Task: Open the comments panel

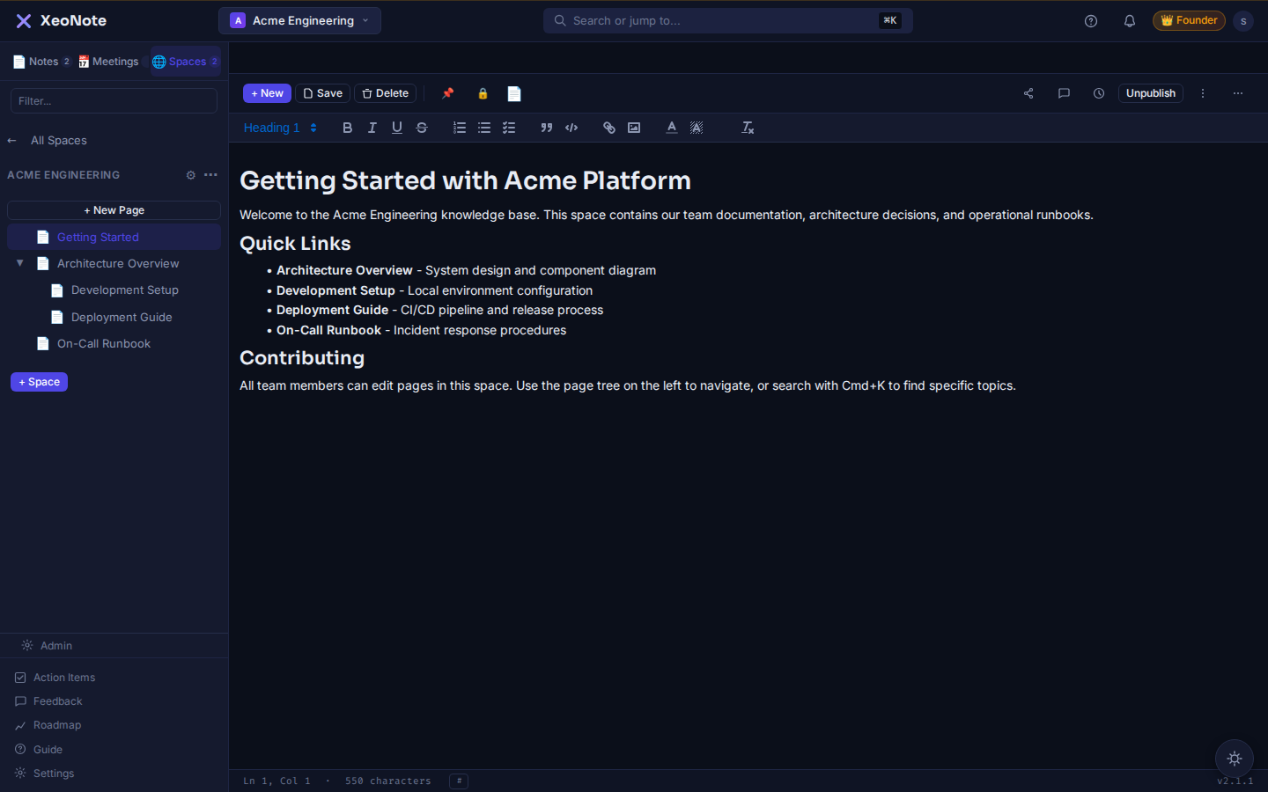Action: pyautogui.click(x=1064, y=93)
